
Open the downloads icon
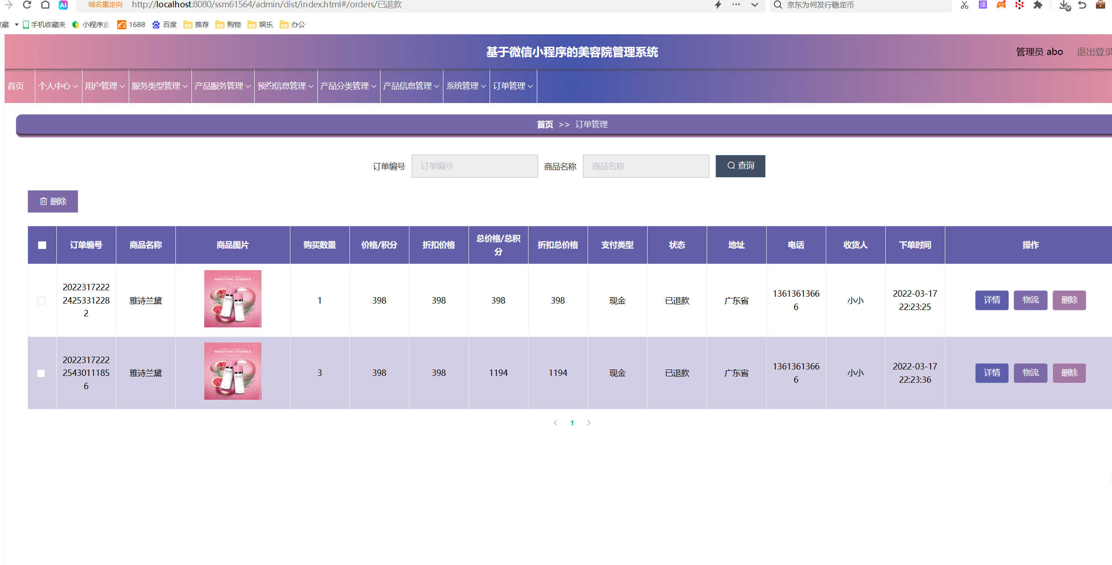pyautogui.click(x=1065, y=5)
